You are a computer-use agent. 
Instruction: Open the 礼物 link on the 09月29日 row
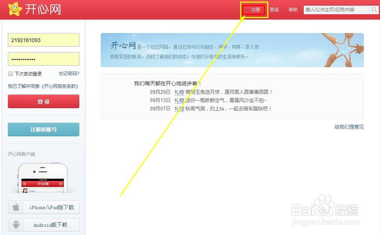click(x=180, y=92)
